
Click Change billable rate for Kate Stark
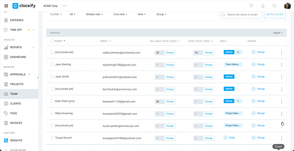click(170, 101)
